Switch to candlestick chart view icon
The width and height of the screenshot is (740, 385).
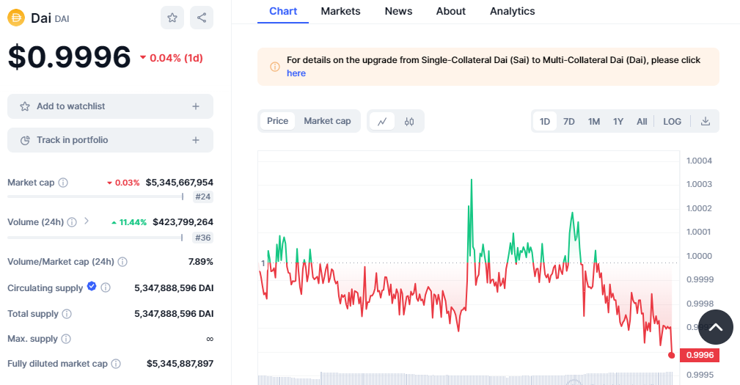click(x=409, y=121)
